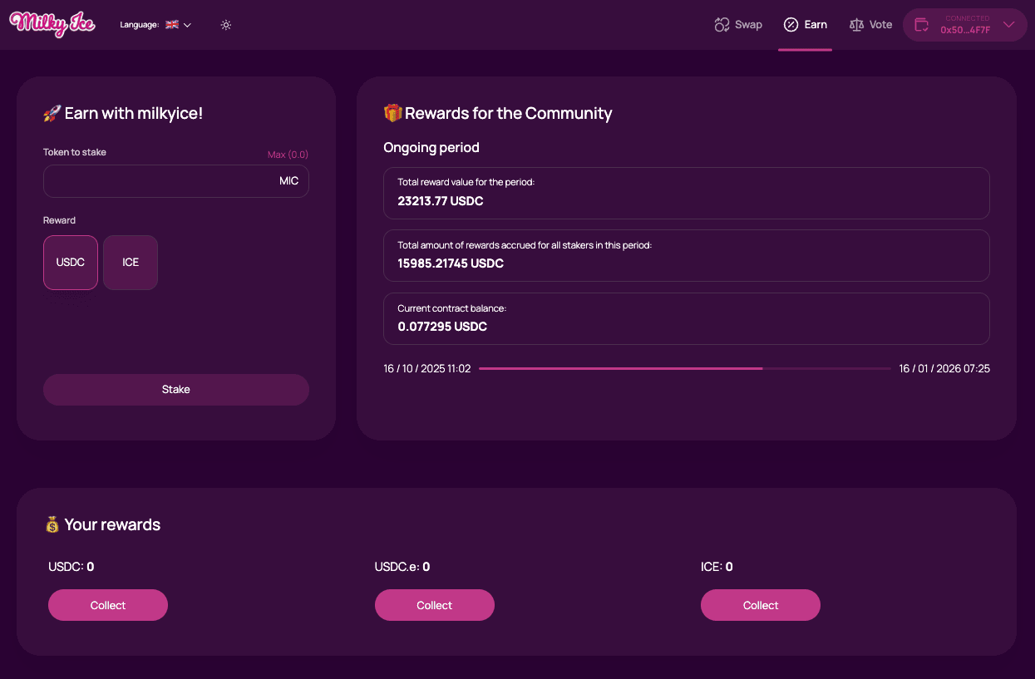
Task: Click the ongoing period progress bar
Action: [686, 367]
